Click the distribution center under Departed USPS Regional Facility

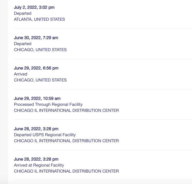click(x=66, y=141)
